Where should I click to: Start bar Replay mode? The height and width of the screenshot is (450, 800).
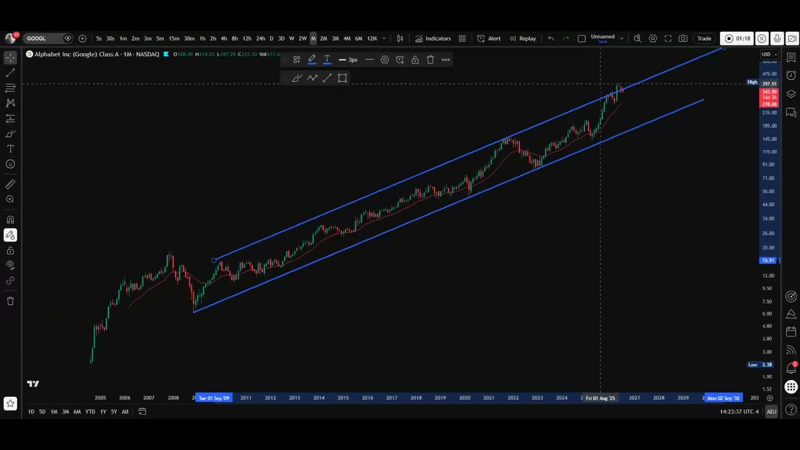pos(522,39)
